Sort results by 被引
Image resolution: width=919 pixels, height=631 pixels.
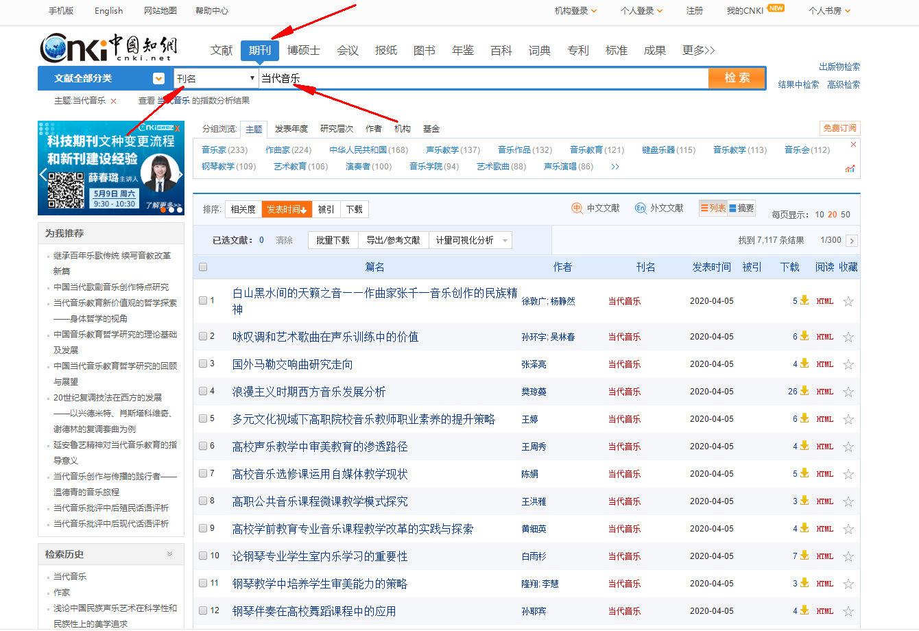click(x=326, y=209)
